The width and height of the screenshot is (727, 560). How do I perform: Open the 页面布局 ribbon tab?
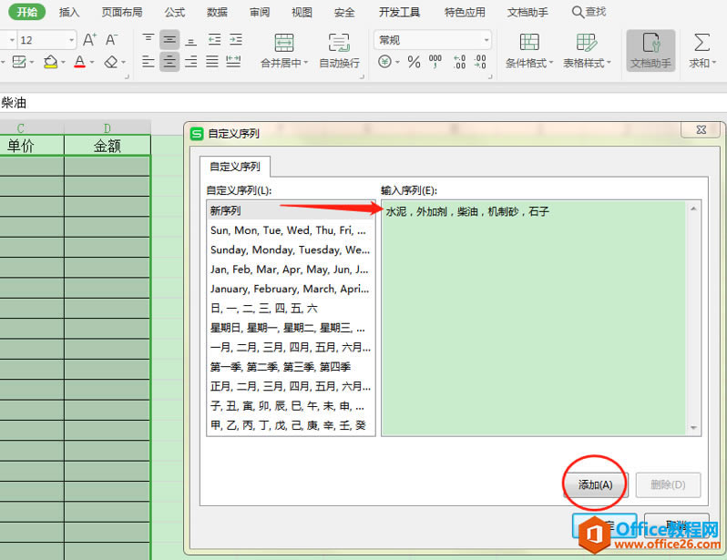pyautogui.click(x=122, y=13)
